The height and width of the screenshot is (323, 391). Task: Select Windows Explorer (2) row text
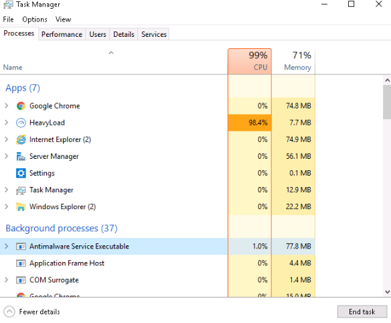click(x=62, y=206)
